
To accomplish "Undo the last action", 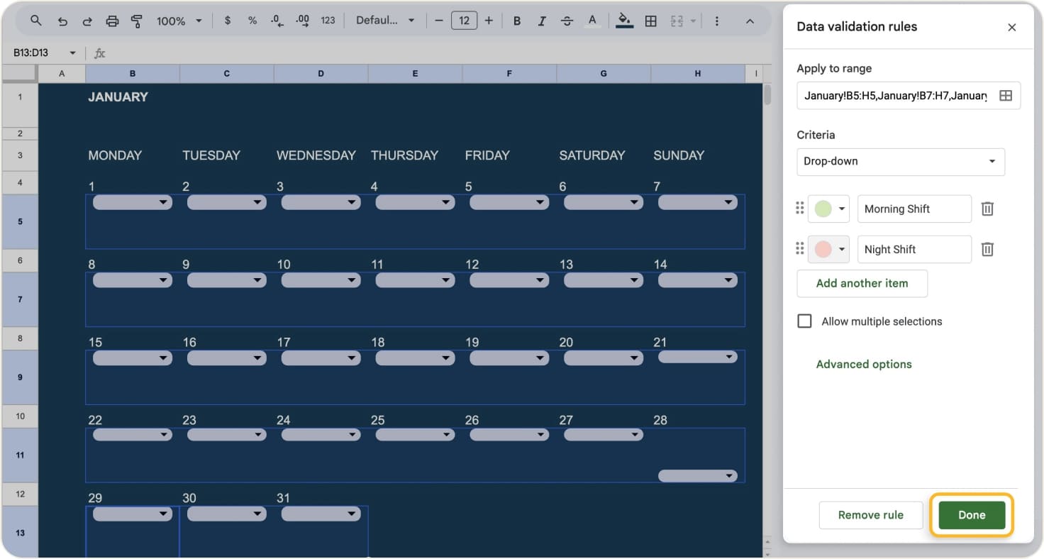I will (x=62, y=21).
